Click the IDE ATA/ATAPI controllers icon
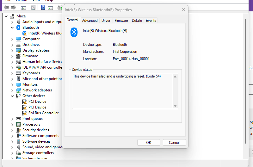Image resolution: width=253 pixels, height=167 pixels. click(x=18, y=67)
